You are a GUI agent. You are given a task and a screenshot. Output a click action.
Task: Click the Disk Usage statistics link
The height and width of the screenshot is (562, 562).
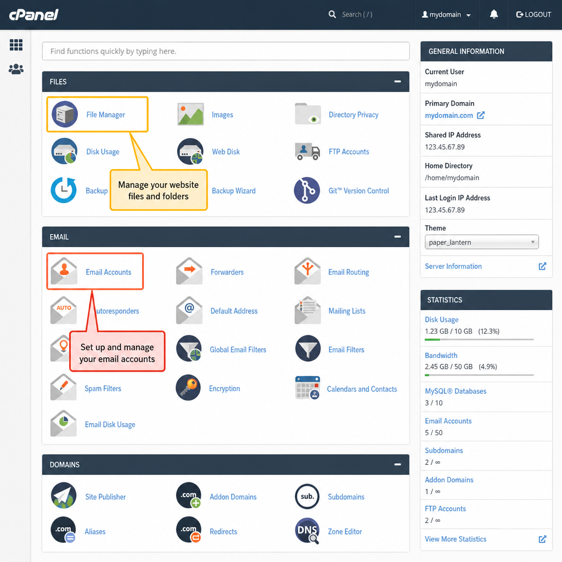(x=441, y=320)
